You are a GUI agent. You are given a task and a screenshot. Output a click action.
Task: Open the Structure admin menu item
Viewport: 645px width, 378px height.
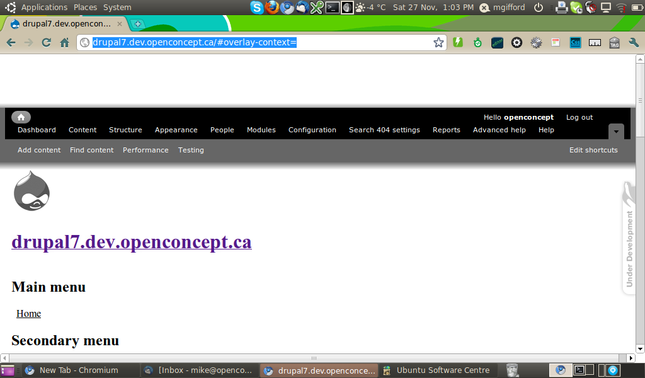(x=125, y=130)
